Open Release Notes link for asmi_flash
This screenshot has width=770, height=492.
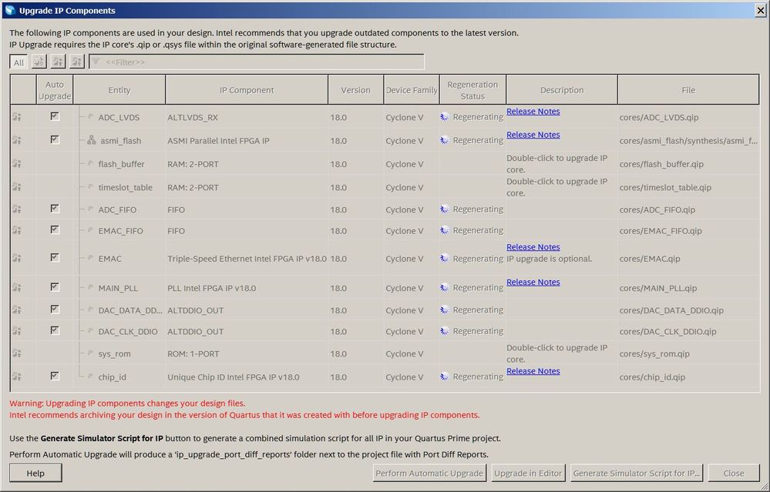click(x=533, y=135)
